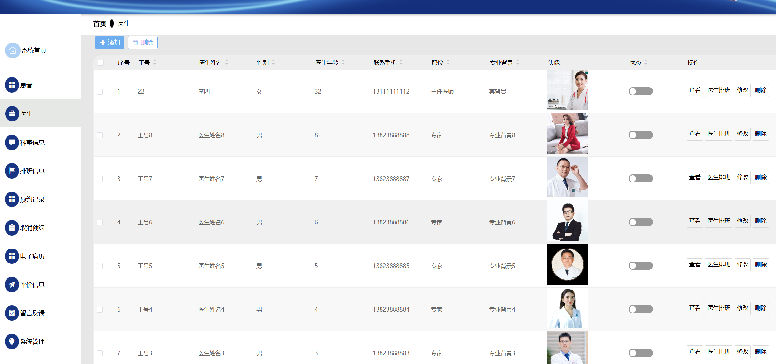Image resolution: width=776 pixels, height=364 pixels.
Task: Sort by the 工号 column arrows
Action: tap(155, 62)
